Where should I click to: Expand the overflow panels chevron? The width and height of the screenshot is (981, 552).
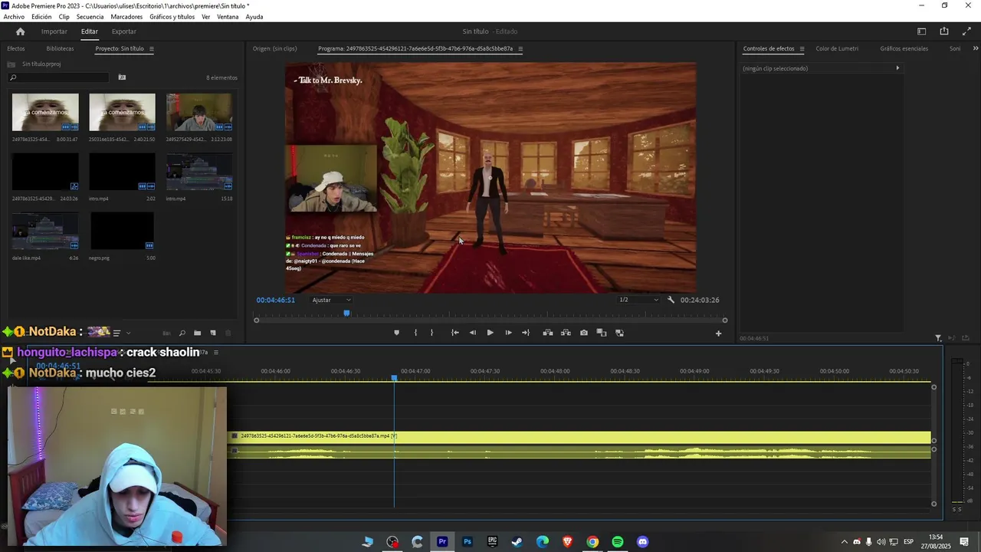point(975,48)
